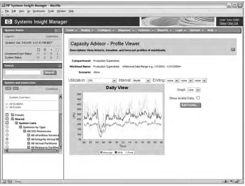Open the browser File menu

[x=7, y=11]
